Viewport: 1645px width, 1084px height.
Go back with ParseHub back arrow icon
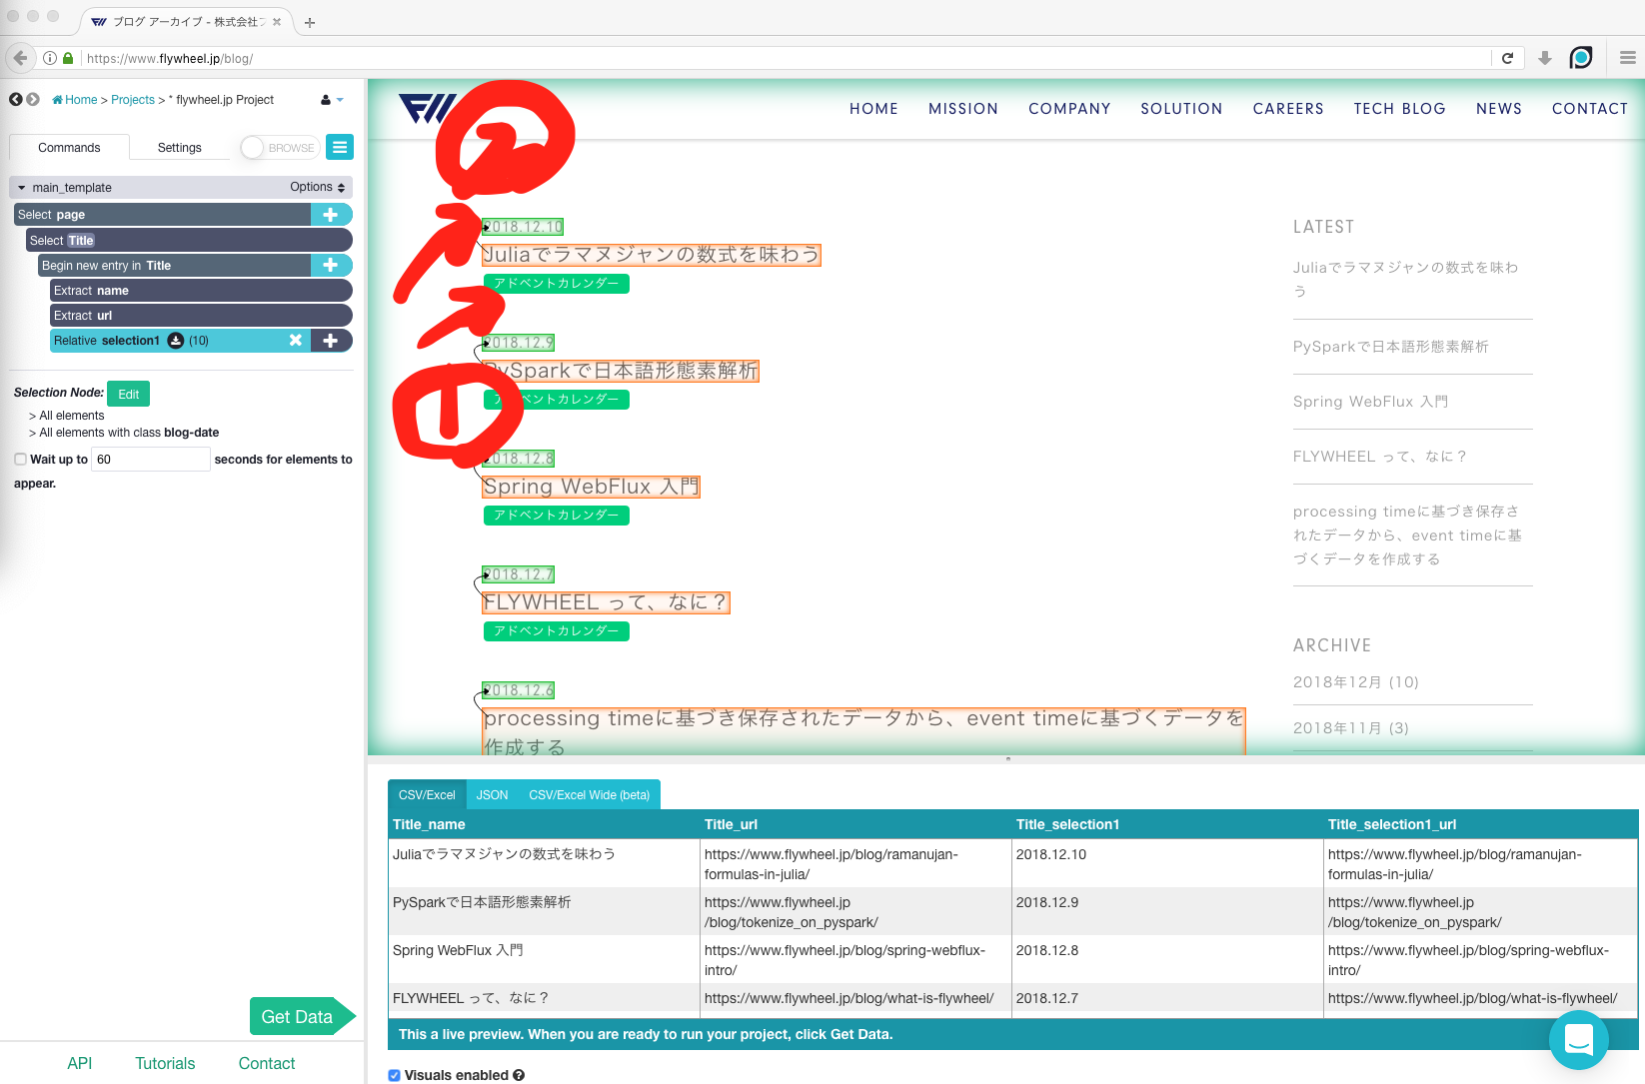[16, 100]
